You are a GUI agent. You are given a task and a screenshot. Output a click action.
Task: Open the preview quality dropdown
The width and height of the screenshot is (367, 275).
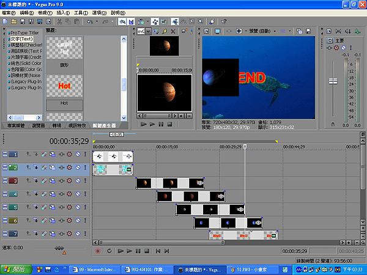pos(275,31)
